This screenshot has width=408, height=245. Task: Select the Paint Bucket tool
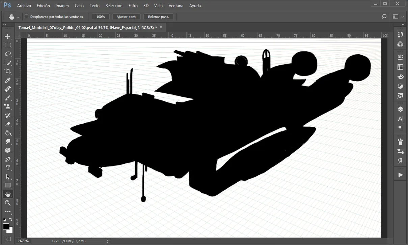[x=8, y=133]
